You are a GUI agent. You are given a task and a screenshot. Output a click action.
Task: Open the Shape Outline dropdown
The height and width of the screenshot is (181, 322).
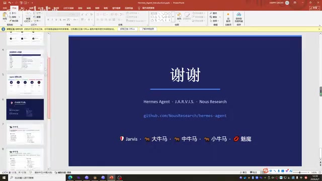pos(199,17)
